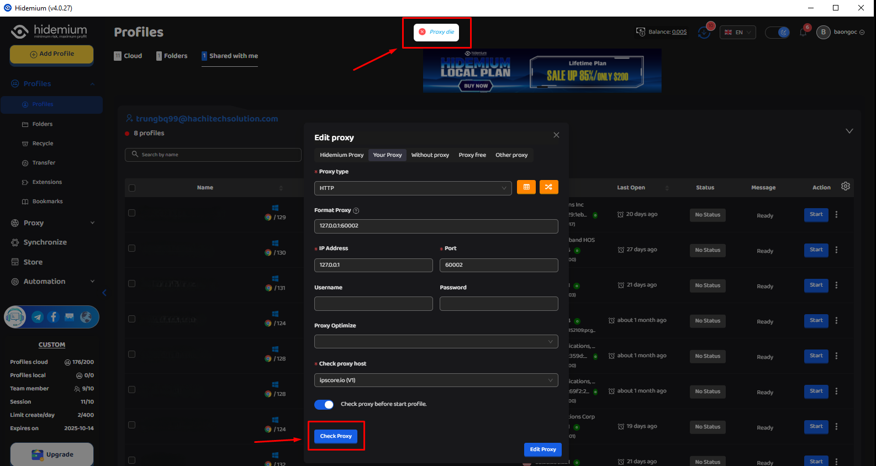Image resolution: width=876 pixels, height=466 pixels.
Task: Toggle Check proxy before start profile
Action: click(324, 405)
